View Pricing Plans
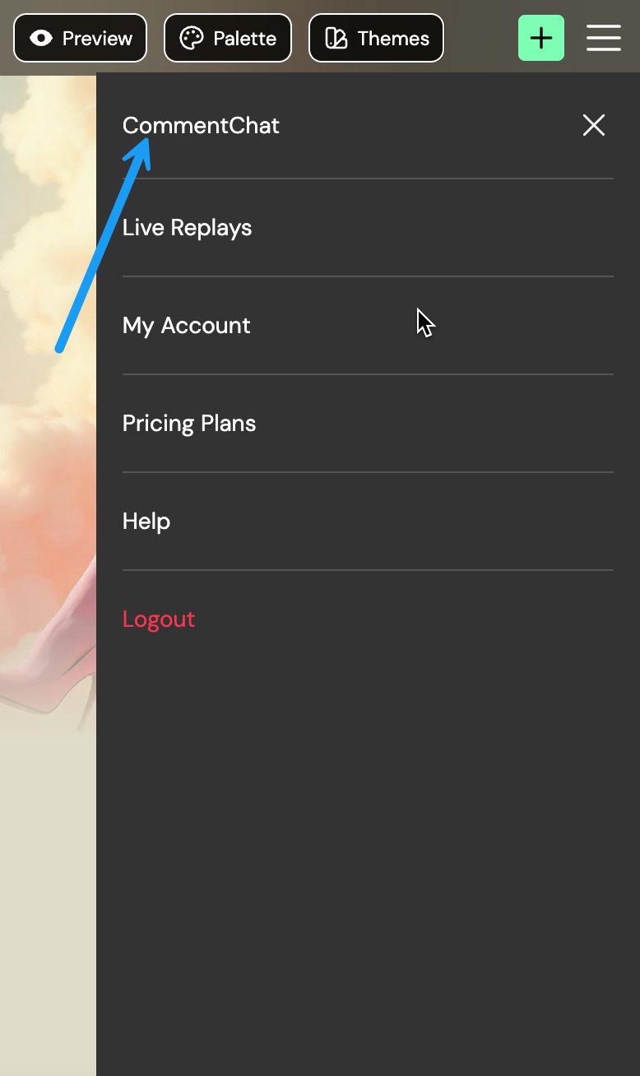The image size is (640, 1076). click(188, 423)
